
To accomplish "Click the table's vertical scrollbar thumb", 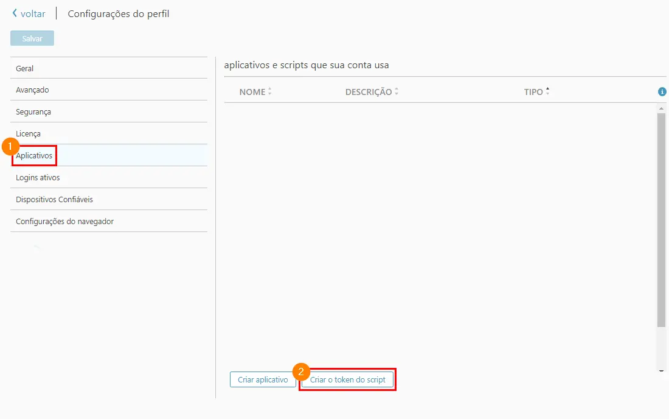I will point(661,220).
